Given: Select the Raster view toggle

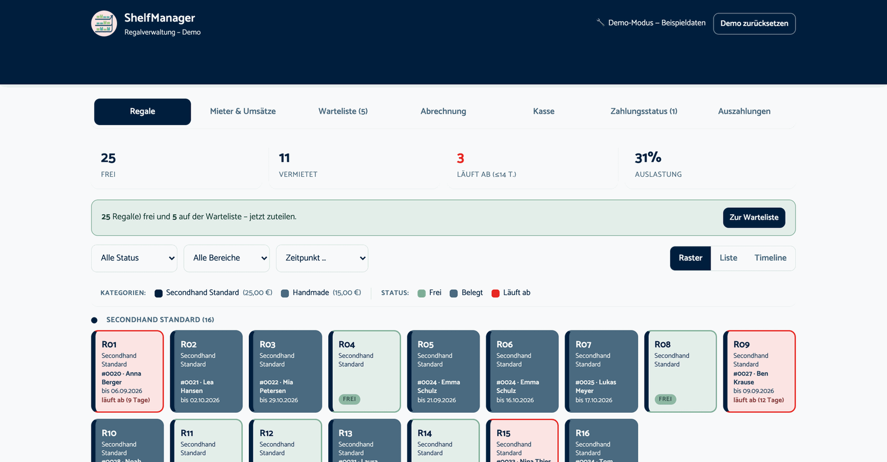Looking at the screenshot, I should point(690,259).
